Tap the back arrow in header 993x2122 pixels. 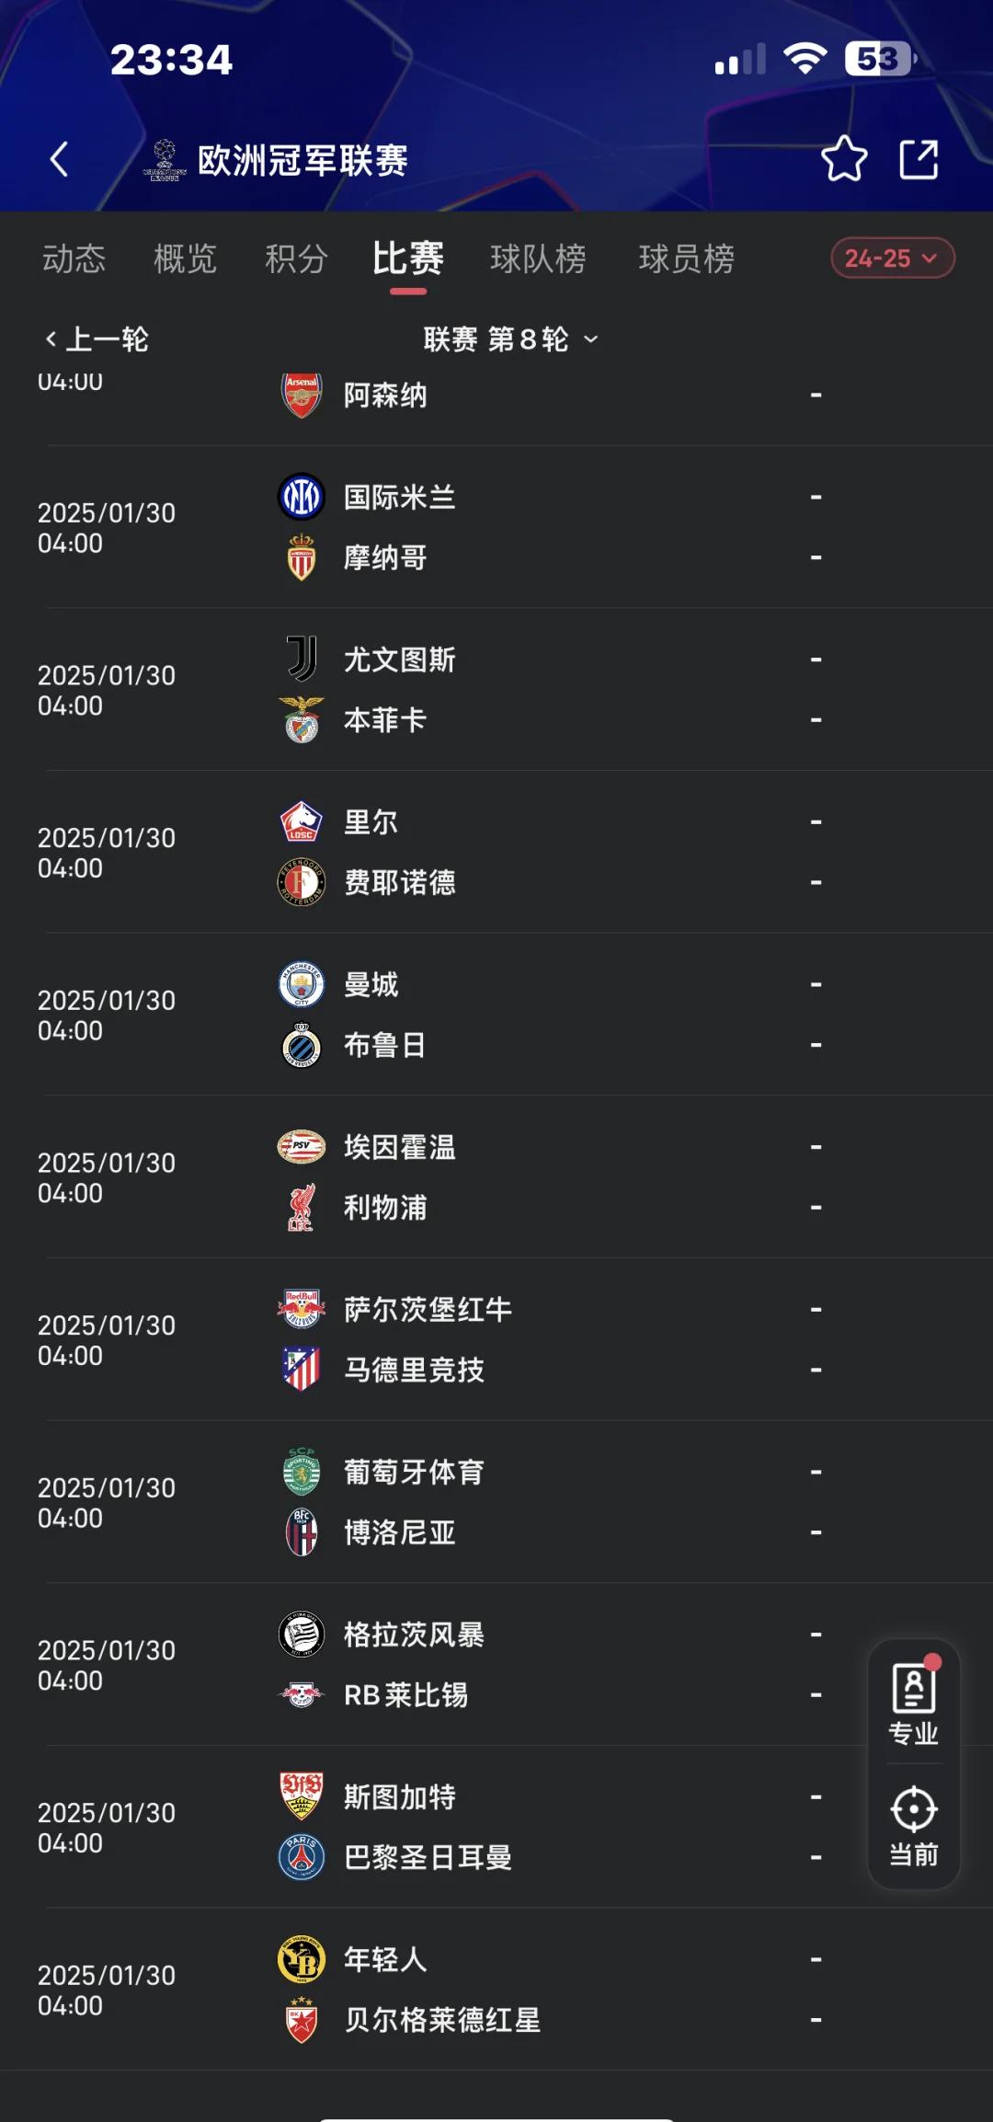pyautogui.click(x=60, y=159)
